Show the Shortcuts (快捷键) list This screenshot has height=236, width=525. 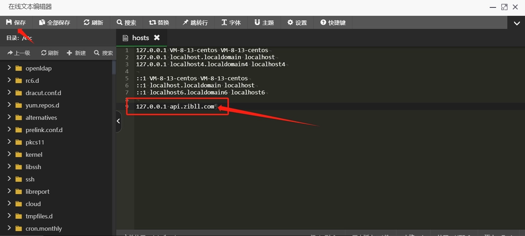(333, 23)
